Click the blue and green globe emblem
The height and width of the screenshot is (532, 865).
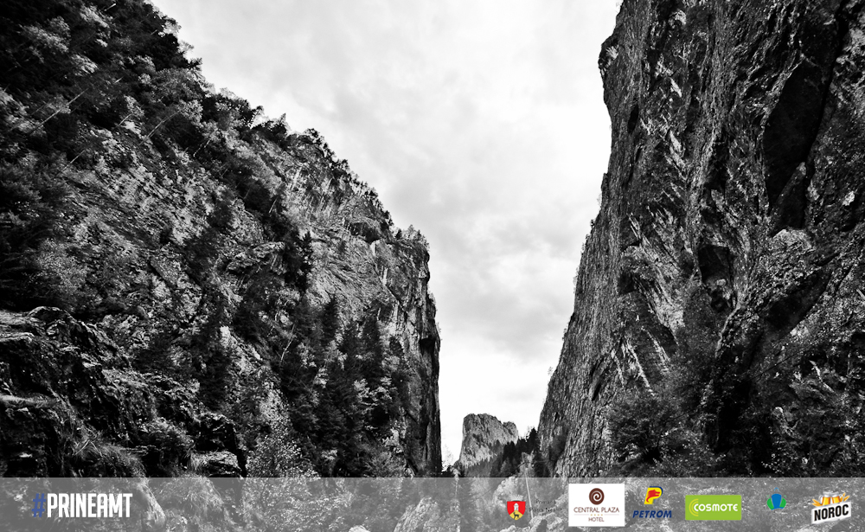[x=776, y=502]
